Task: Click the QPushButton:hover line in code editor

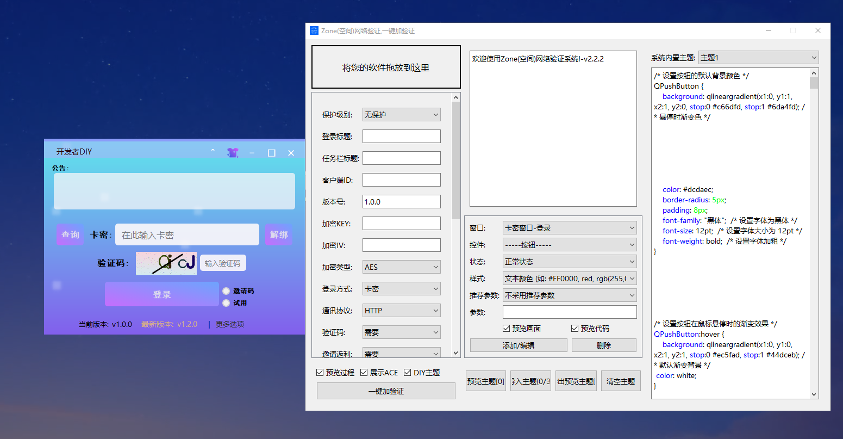Action: (x=689, y=334)
